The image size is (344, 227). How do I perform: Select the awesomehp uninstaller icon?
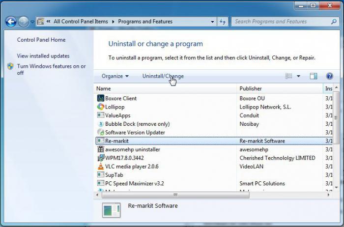100,149
